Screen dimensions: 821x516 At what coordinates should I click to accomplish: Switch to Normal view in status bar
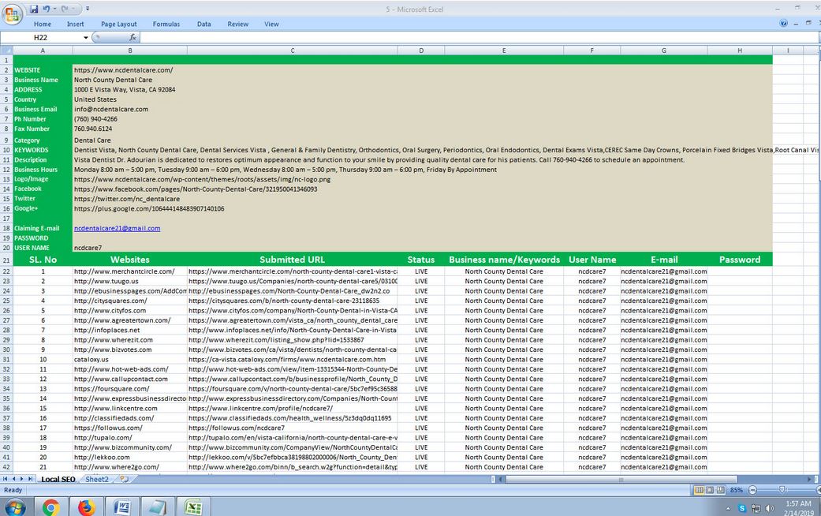click(699, 490)
